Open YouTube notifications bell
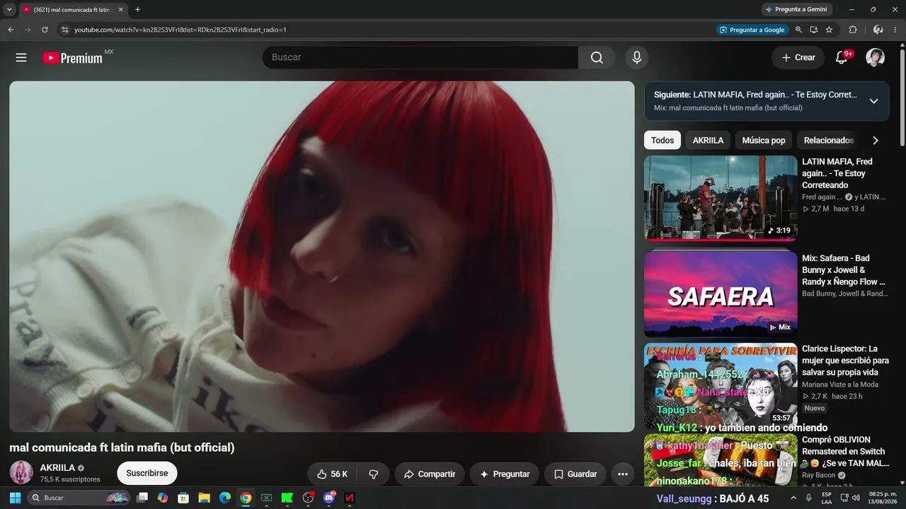Screen dimensions: 906x509 842,58
